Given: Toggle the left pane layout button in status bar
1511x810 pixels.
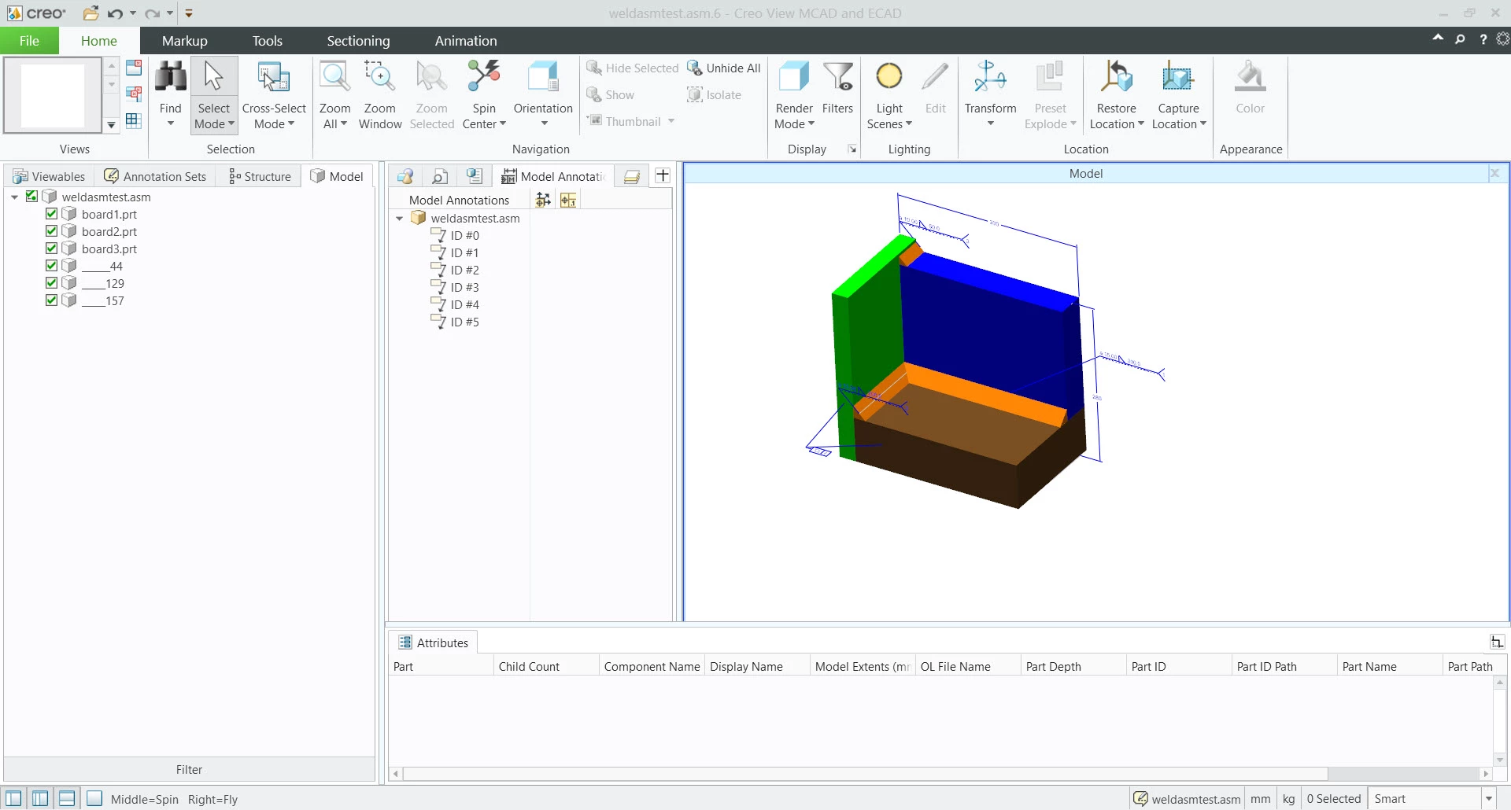Looking at the screenshot, I should click(13, 799).
